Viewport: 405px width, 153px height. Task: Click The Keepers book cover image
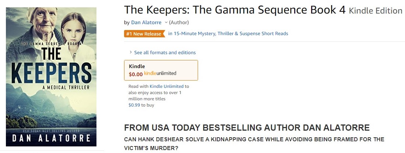coord(51,77)
